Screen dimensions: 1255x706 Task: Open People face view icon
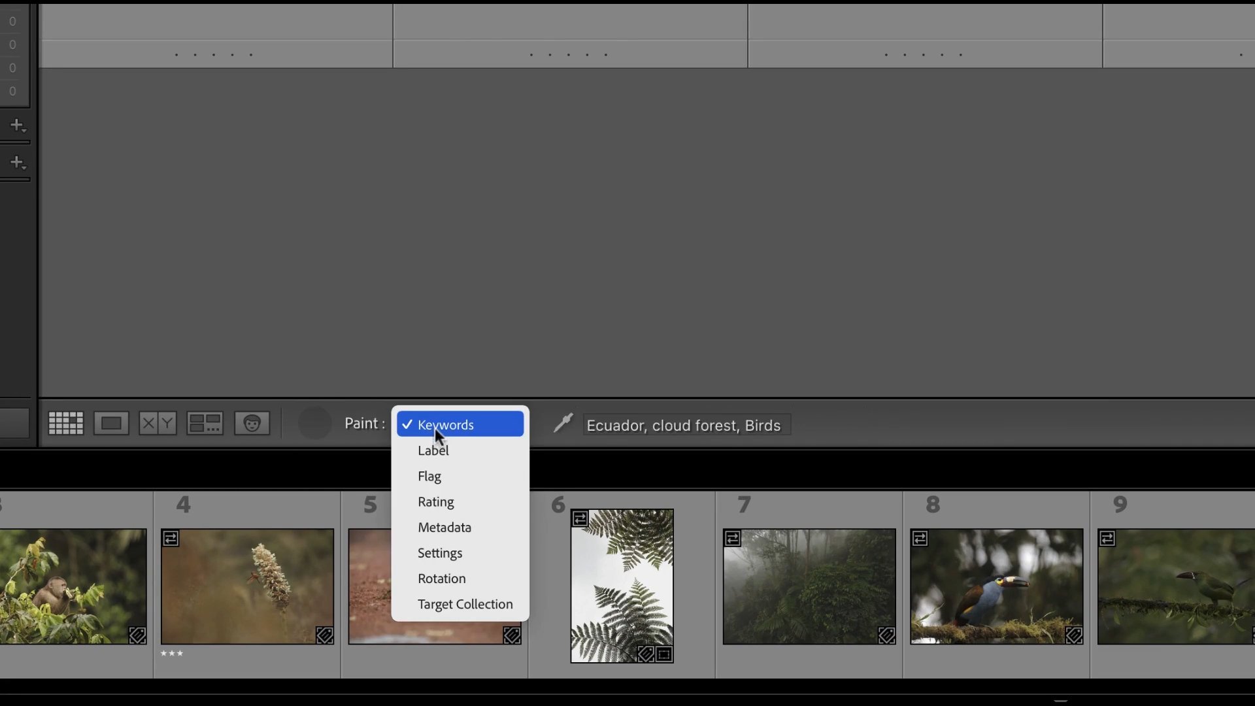point(252,424)
